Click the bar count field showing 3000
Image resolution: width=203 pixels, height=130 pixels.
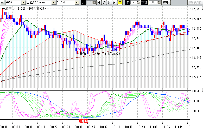coord(154,3)
